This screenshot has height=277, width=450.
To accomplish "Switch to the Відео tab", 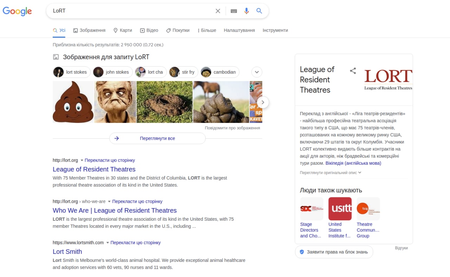I will 149,30.
